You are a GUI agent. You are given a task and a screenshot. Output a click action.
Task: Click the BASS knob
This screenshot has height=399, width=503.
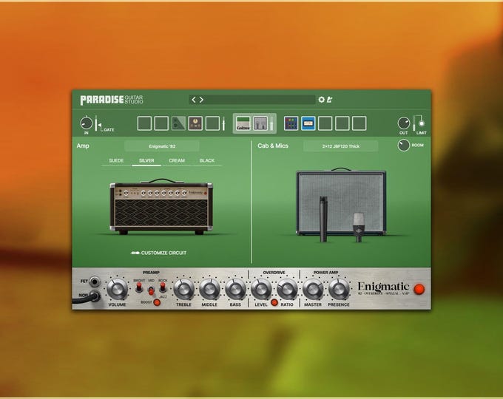pyautogui.click(x=235, y=289)
